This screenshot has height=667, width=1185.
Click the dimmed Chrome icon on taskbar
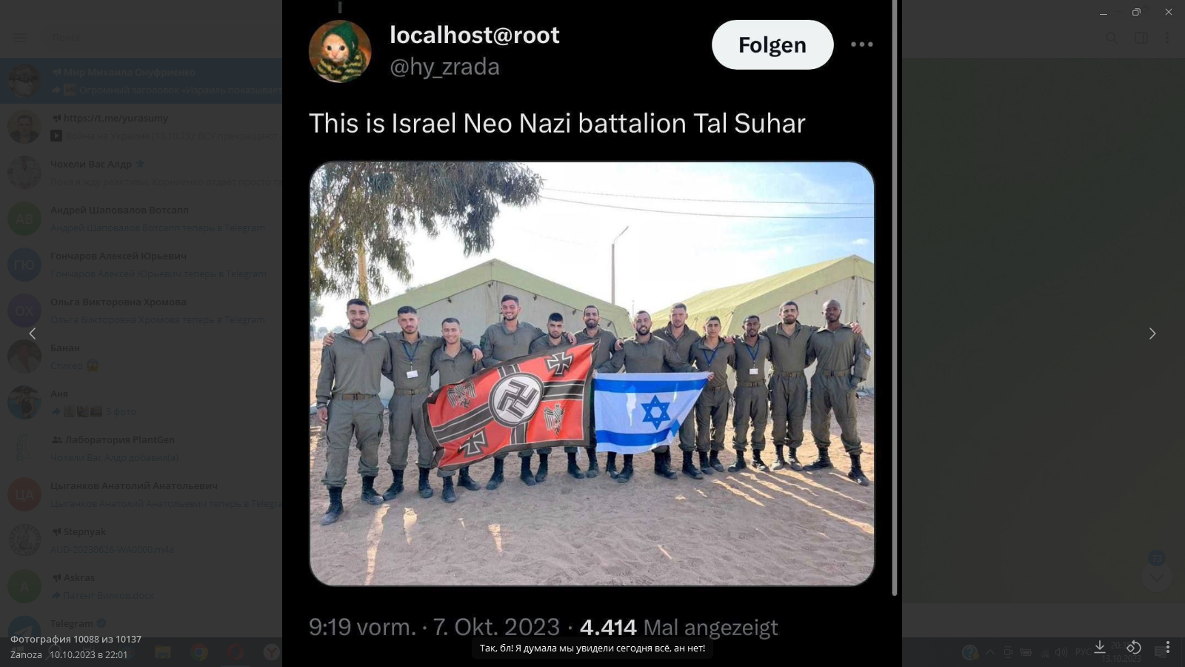tap(199, 652)
